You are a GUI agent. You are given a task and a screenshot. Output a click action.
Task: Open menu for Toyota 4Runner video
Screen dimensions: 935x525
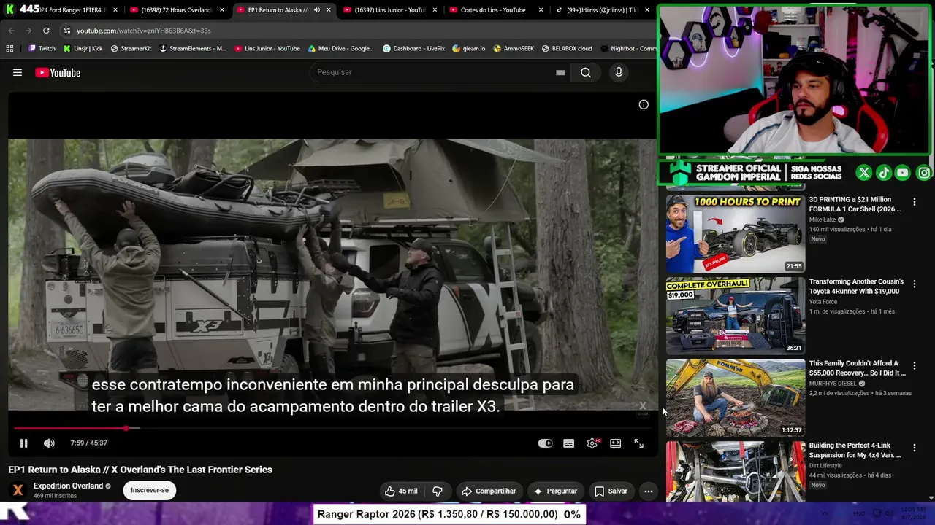coord(914,284)
